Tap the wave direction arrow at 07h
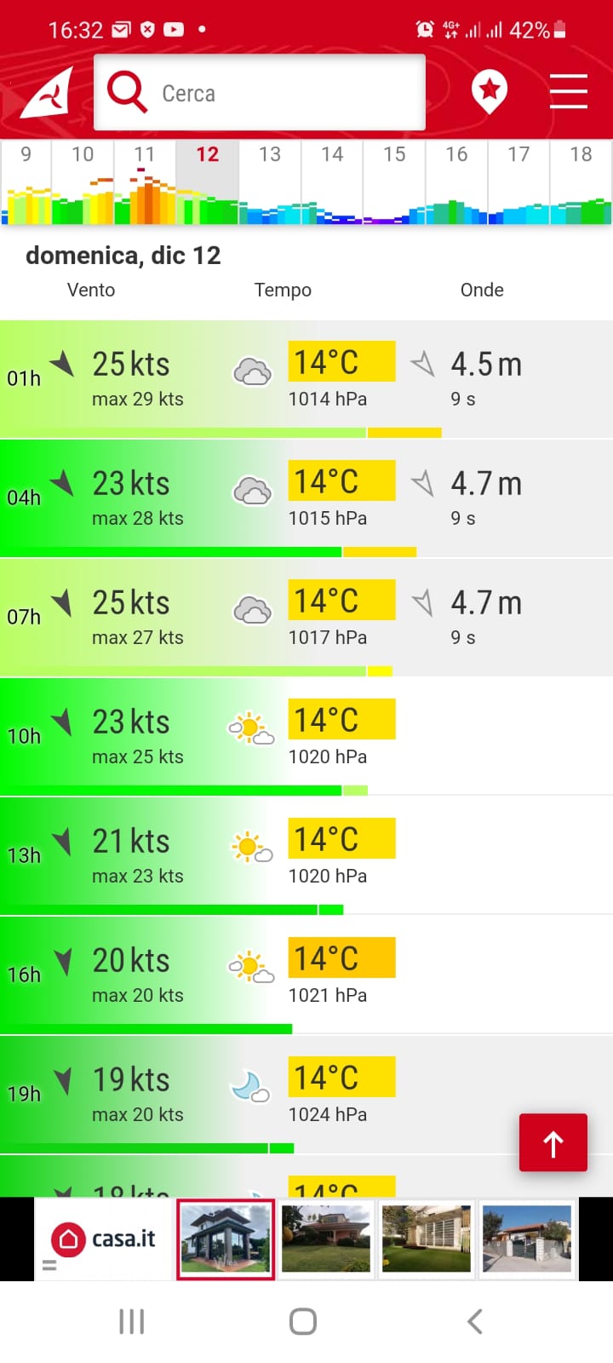This screenshot has height=1363, width=613. tap(422, 603)
